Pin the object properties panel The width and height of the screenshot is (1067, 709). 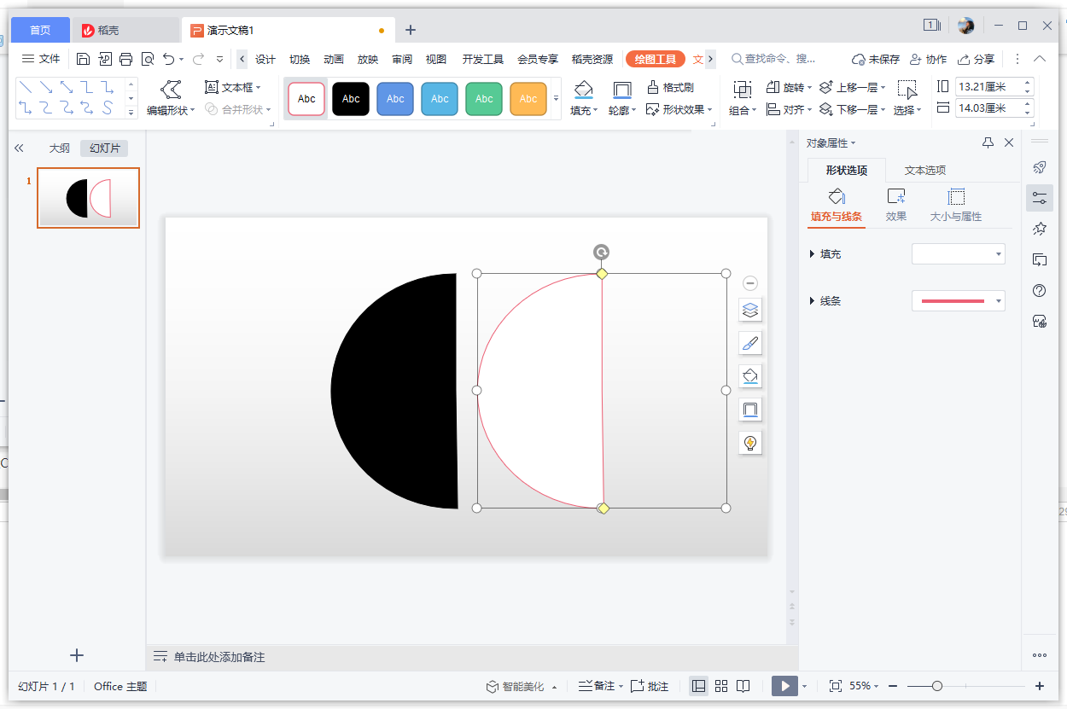pos(988,142)
